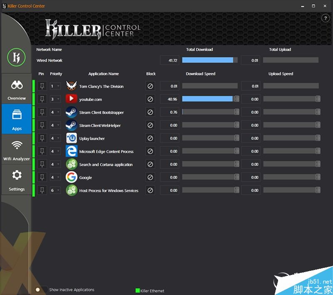Open Uplay launcher priority dropdown
The image size is (333, 295).
pyautogui.click(x=55, y=138)
